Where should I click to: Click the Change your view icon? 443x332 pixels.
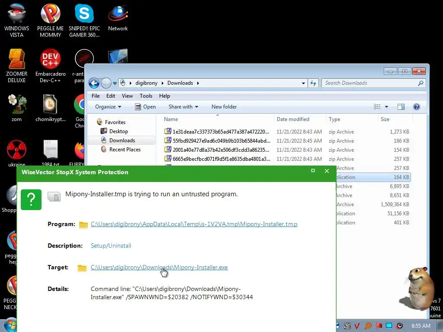pos(377,107)
